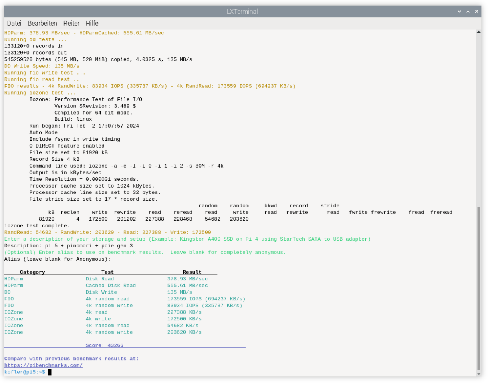Open the Reiter menu

[71, 23]
